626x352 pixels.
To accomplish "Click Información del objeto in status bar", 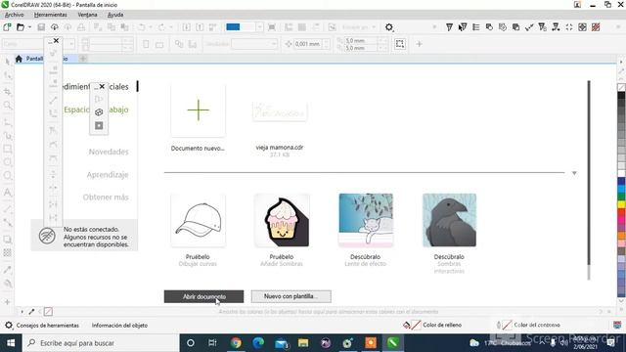I will (119, 326).
